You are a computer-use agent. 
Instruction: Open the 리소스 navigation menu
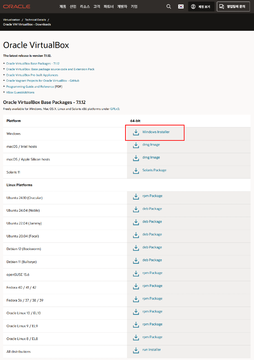85,6
